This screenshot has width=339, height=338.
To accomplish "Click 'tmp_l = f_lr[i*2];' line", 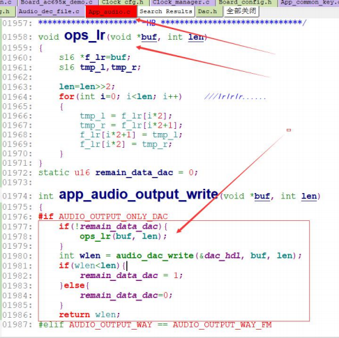I will pos(126,116).
